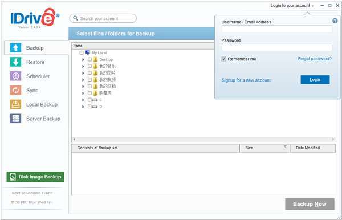Check the 我的文档 folder checkbox

coord(89,86)
